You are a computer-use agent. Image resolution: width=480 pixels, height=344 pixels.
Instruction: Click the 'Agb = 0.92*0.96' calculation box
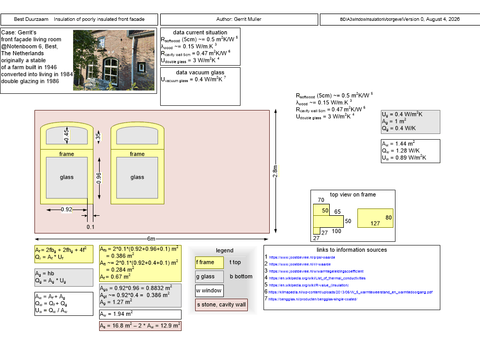click(x=140, y=296)
